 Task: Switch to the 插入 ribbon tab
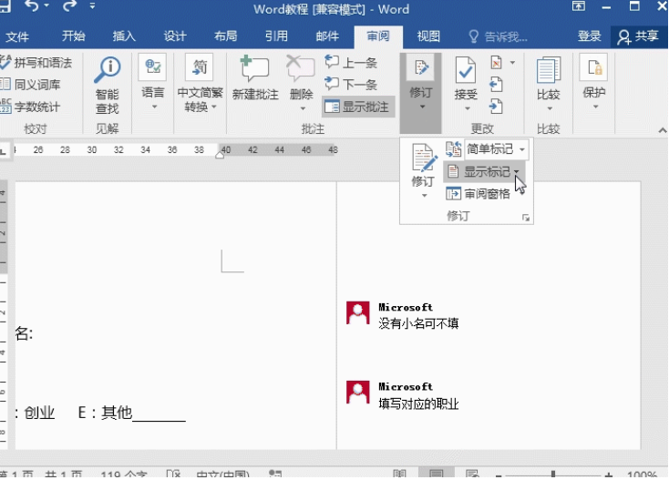(x=124, y=36)
